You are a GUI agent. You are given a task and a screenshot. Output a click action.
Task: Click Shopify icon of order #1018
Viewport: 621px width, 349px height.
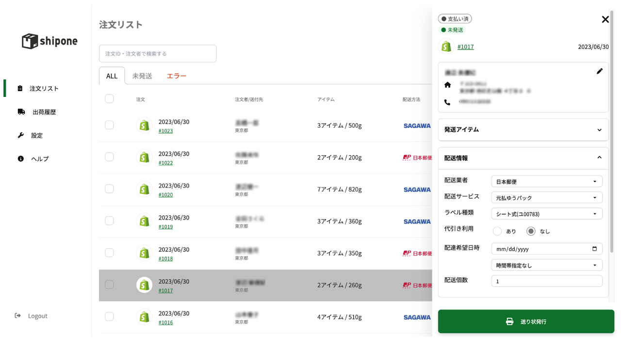[144, 253]
